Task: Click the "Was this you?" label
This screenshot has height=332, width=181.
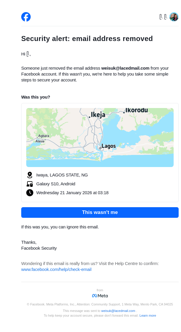Action: click(x=36, y=97)
